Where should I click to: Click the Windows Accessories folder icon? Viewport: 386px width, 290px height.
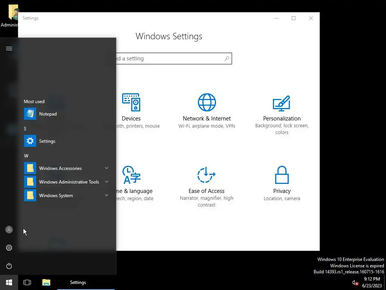30,168
